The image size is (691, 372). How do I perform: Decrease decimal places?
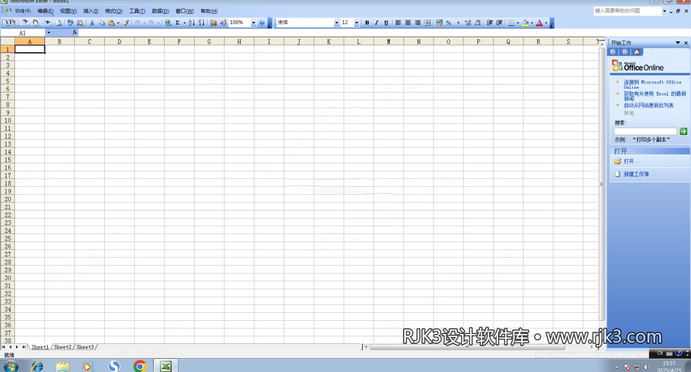pyautogui.click(x=477, y=23)
